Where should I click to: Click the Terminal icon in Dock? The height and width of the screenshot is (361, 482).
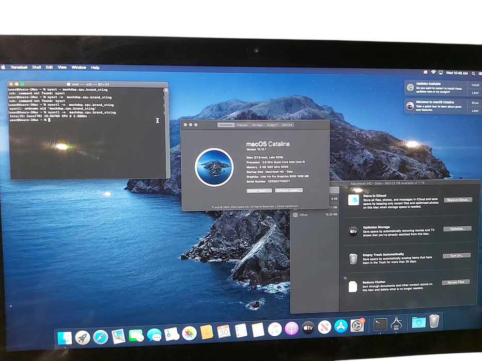click(x=380, y=324)
